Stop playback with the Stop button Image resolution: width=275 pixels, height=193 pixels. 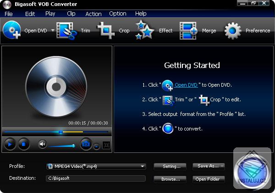[24, 144]
